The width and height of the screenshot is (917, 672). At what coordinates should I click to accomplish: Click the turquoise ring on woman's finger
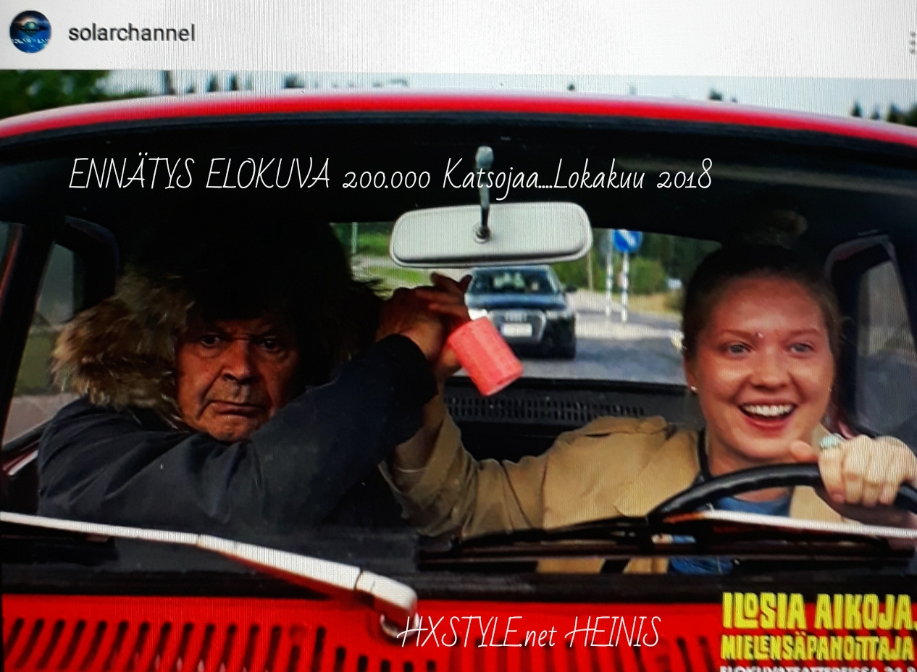831,441
